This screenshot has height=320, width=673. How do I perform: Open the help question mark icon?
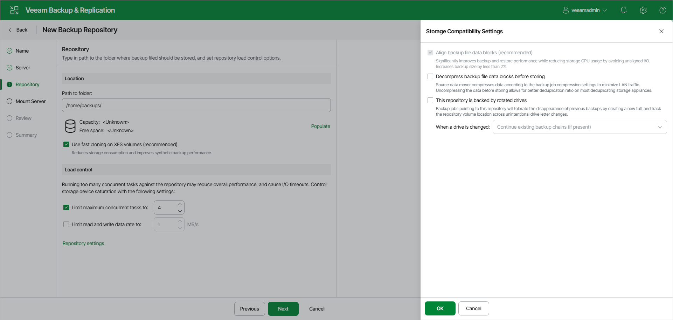(x=663, y=10)
